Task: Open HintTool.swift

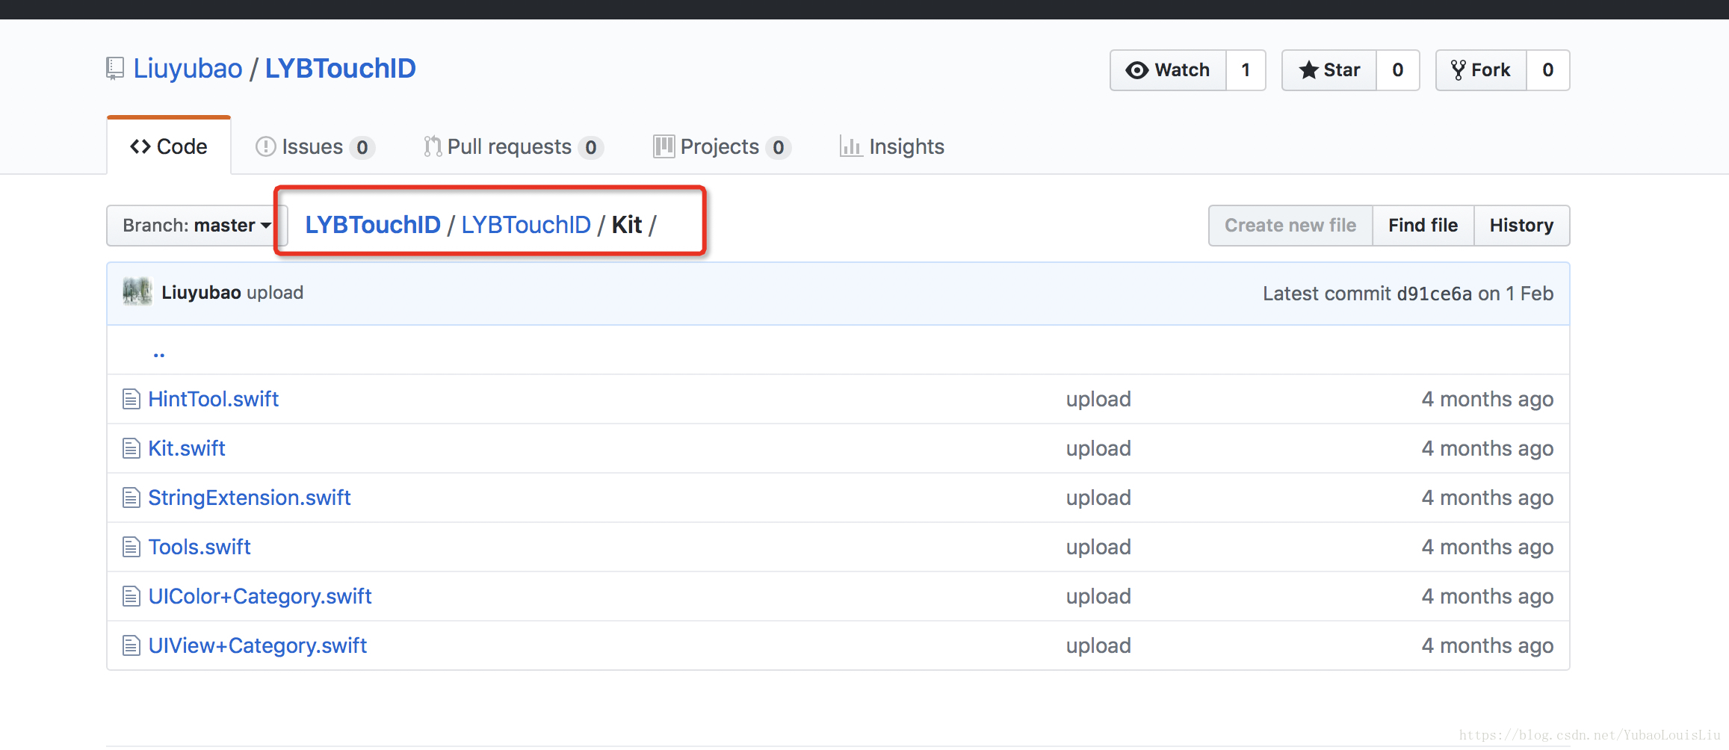Action: pos(214,400)
